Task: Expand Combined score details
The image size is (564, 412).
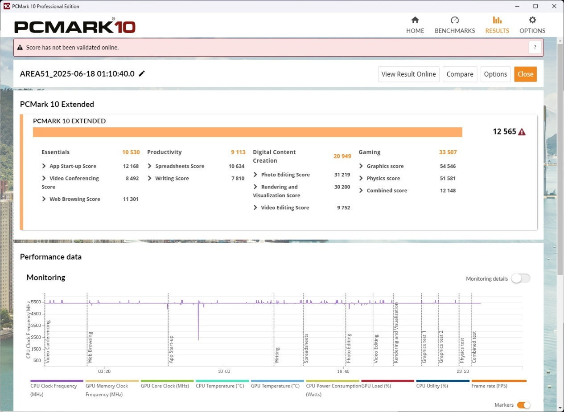Action: (x=361, y=190)
